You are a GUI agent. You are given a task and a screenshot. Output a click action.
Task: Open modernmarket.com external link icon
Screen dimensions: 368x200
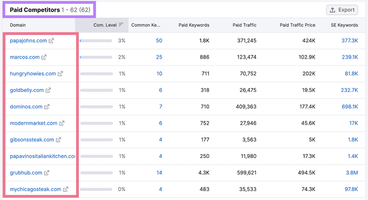(62, 123)
